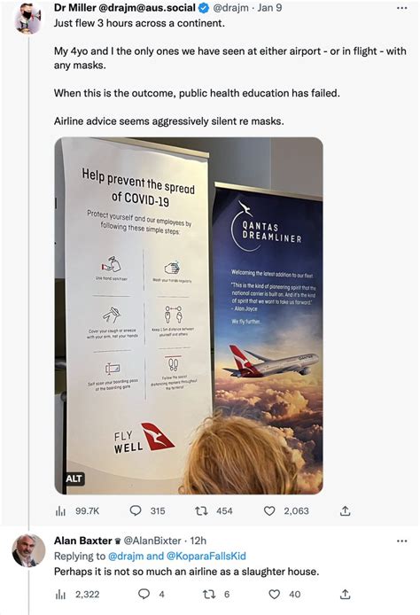Image resolution: width=420 pixels, height=615 pixels.
Task: Open Alan Baxter's profile avatar
Action: (28, 550)
